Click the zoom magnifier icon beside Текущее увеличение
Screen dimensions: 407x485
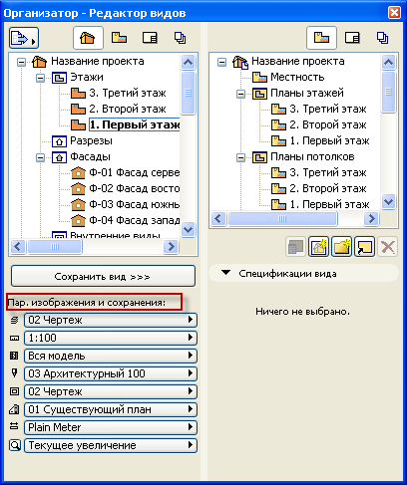point(15,445)
